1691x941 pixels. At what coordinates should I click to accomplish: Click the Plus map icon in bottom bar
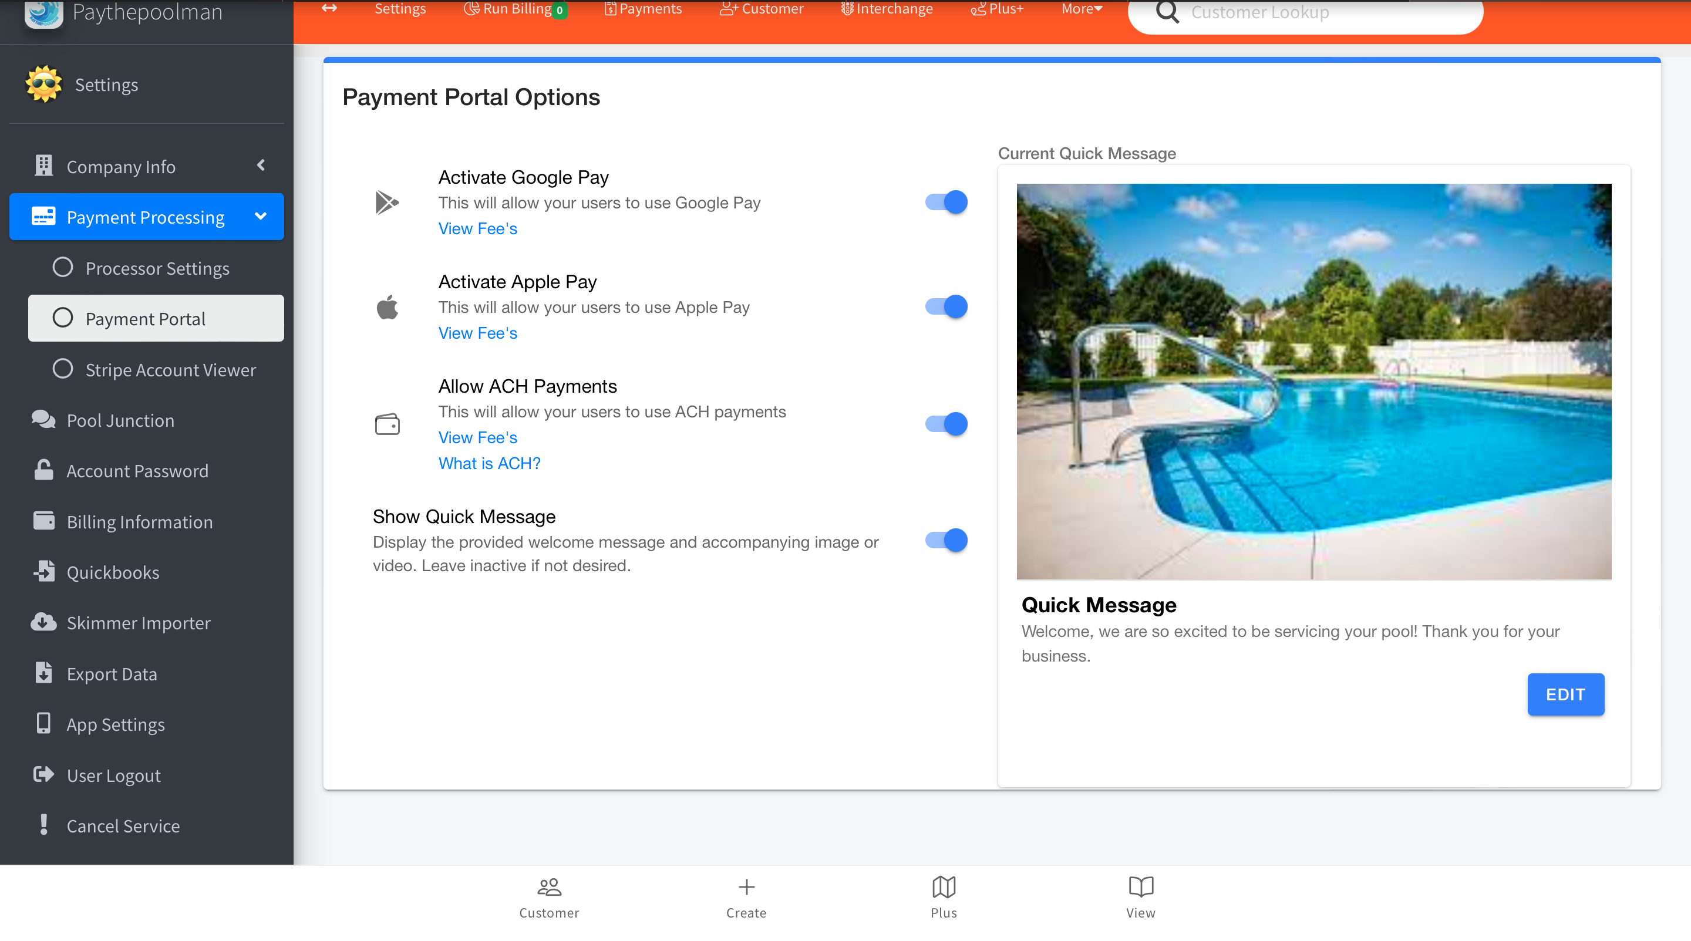(944, 887)
